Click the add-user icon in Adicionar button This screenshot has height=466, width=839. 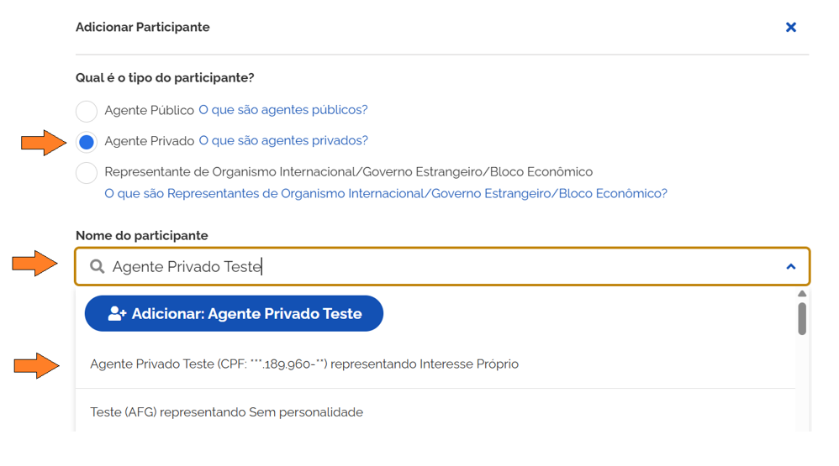[x=117, y=314]
